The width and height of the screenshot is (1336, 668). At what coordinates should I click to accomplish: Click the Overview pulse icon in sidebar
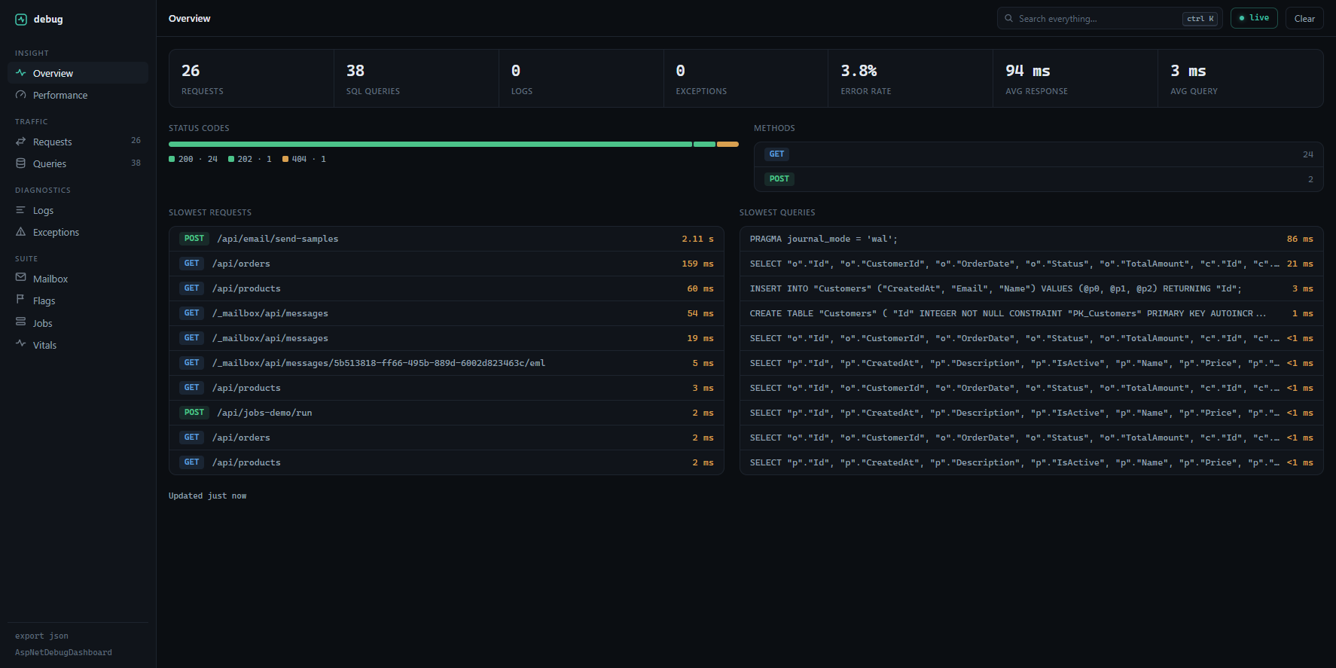21,73
